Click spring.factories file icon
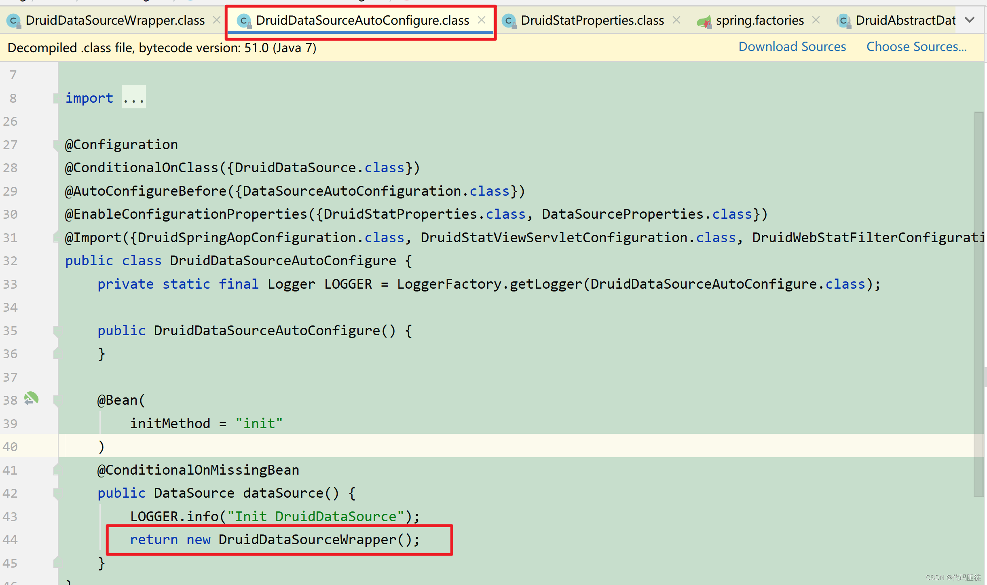The image size is (987, 585). pyautogui.click(x=704, y=21)
